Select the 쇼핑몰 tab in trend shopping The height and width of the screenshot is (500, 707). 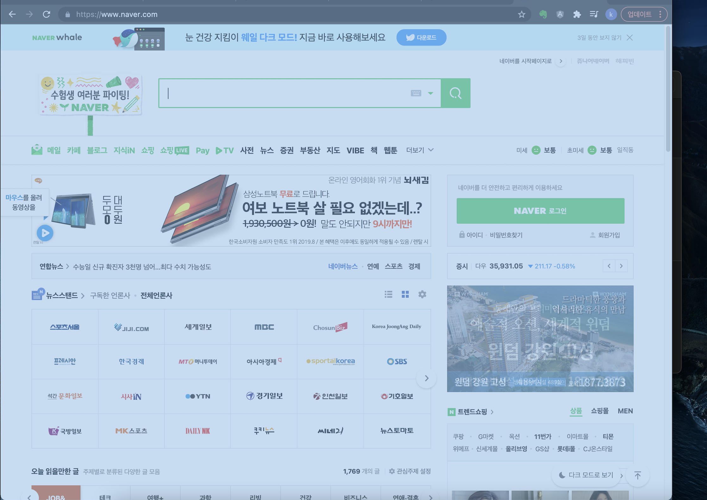tap(599, 411)
